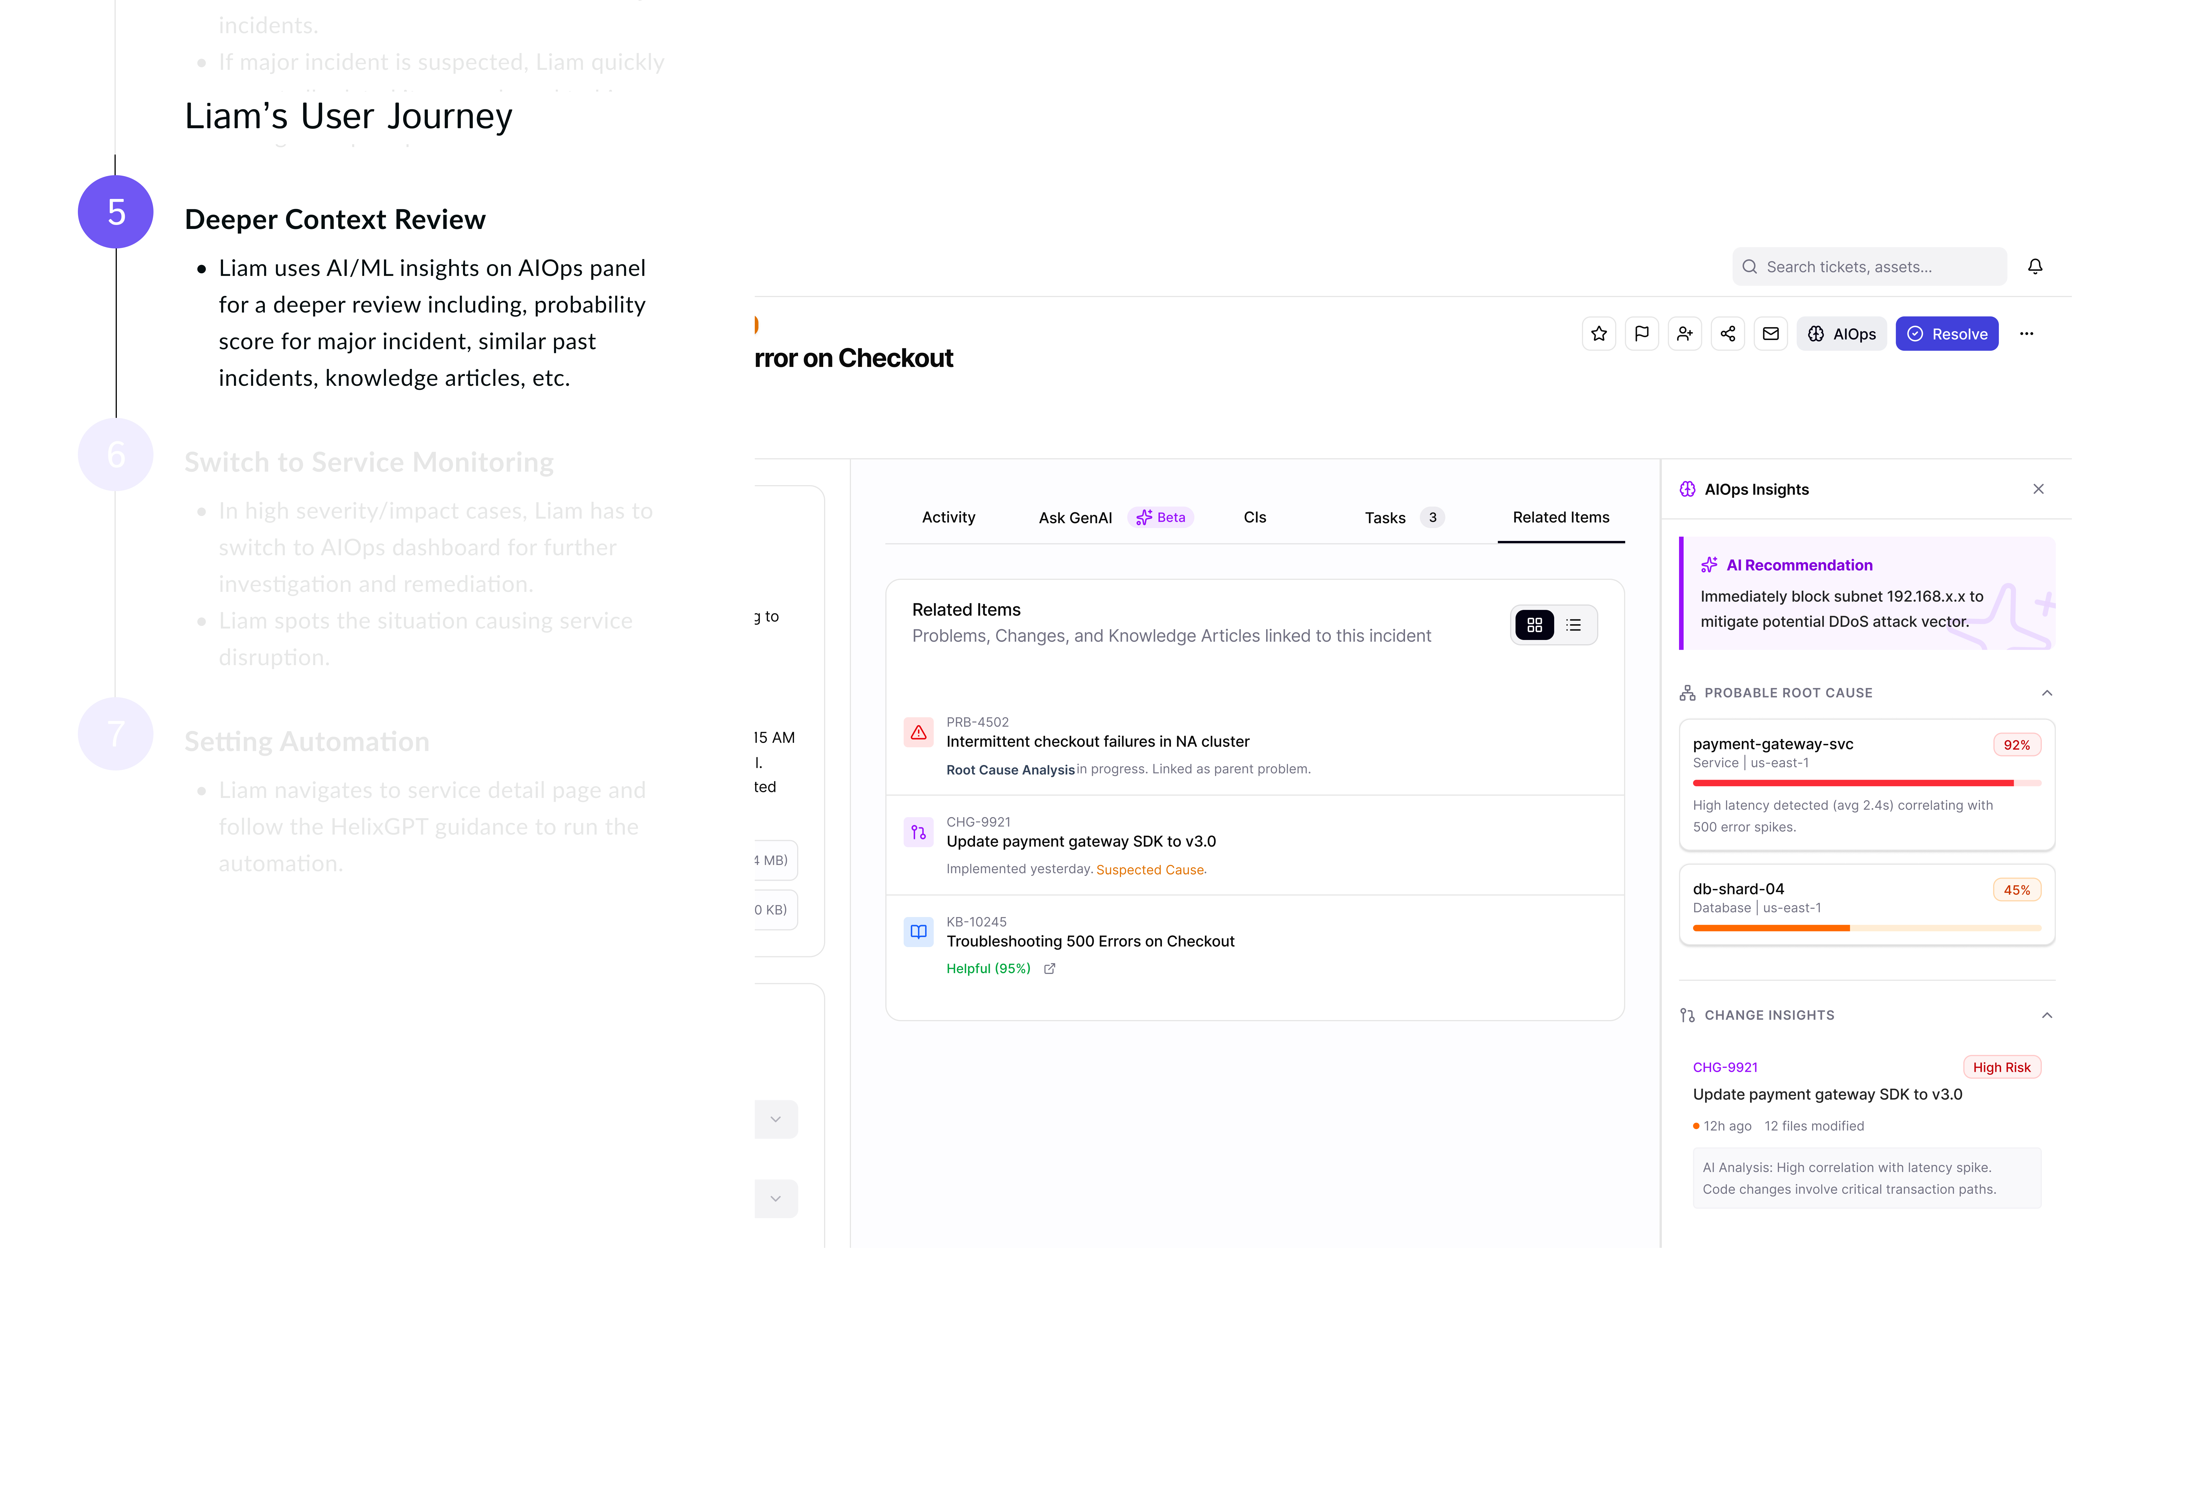
Task: Open external link icon beside Helpful (95%)
Action: 1049,969
